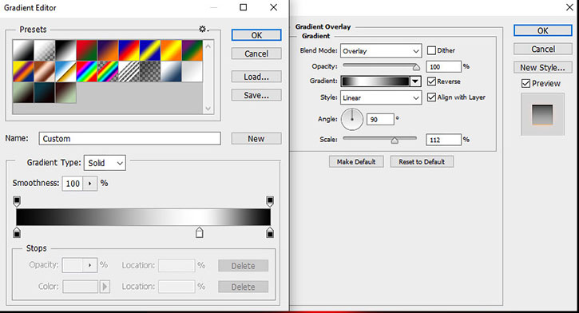Open the Presets gear menu

click(204, 30)
